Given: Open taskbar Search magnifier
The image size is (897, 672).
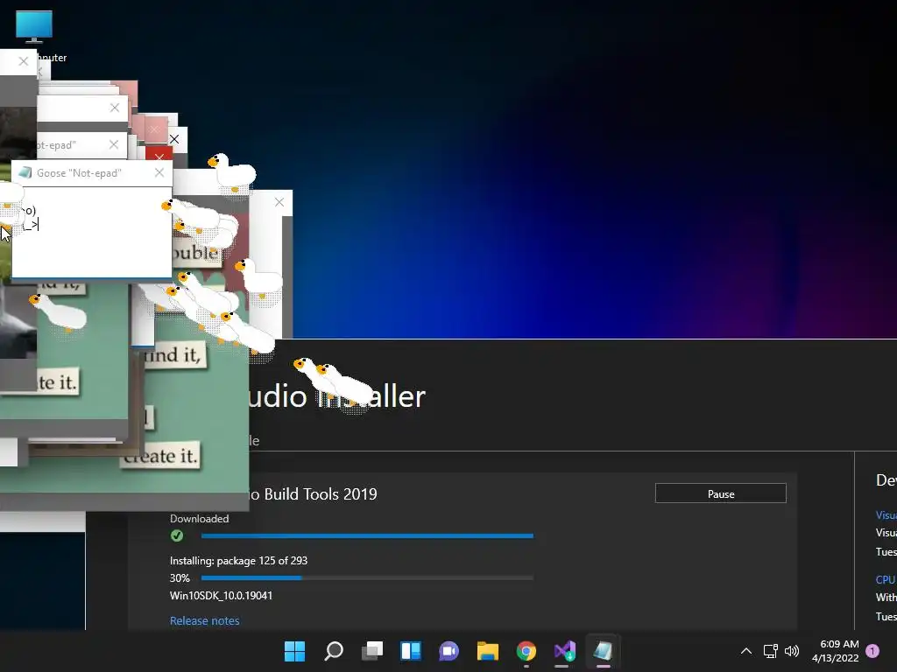Looking at the screenshot, I should (334, 651).
